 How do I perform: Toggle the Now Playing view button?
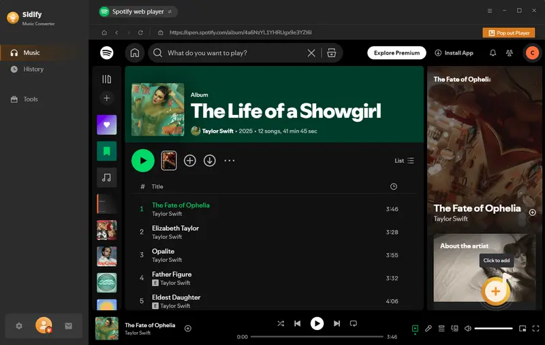pyautogui.click(x=415, y=328)
